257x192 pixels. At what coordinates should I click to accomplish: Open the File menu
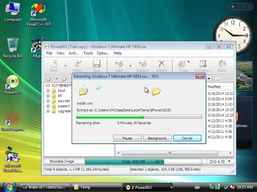click(49, 53)
